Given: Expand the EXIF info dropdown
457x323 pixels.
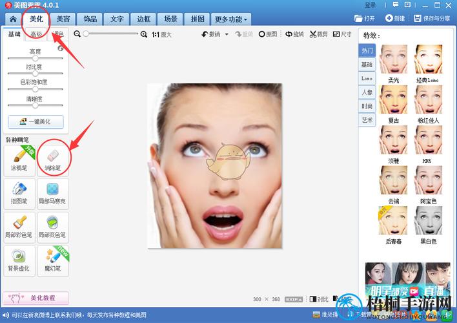Looking at the screenshot, I should click(x=294, y=299).
